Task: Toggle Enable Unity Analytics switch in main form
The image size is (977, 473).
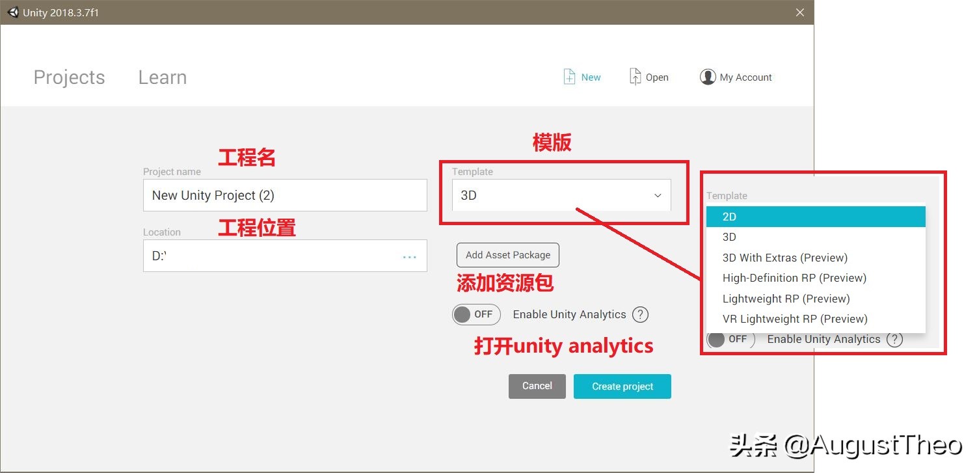Action: [x=476, y=315]
